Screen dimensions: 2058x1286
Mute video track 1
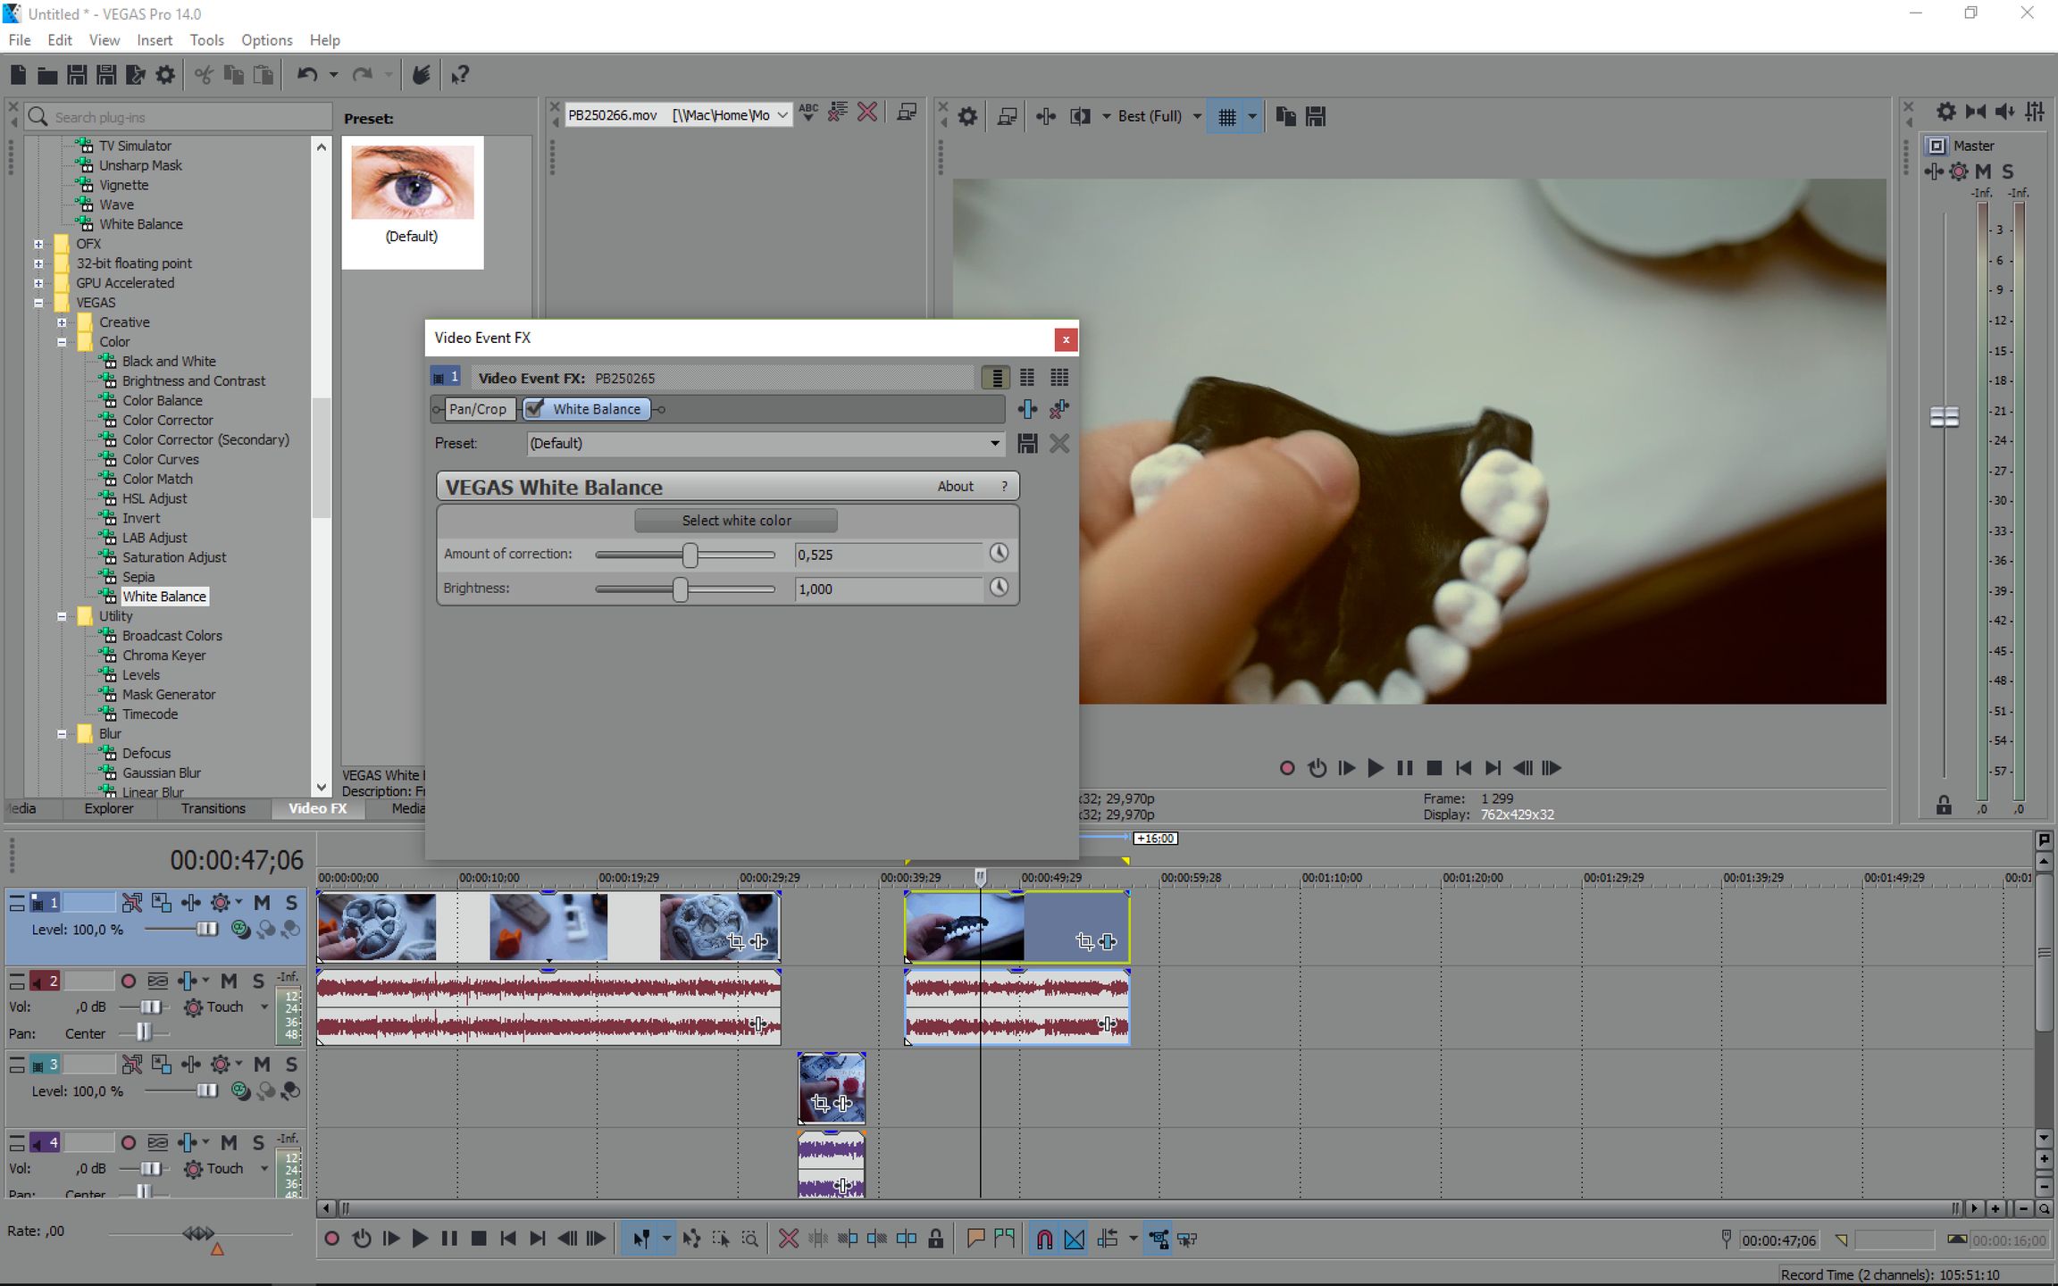point(262,903)
